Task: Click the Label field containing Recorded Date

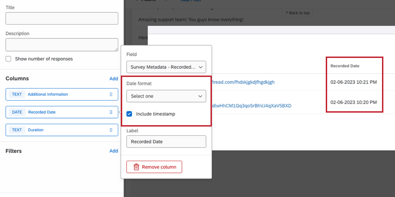Action: tap(166, 142)
